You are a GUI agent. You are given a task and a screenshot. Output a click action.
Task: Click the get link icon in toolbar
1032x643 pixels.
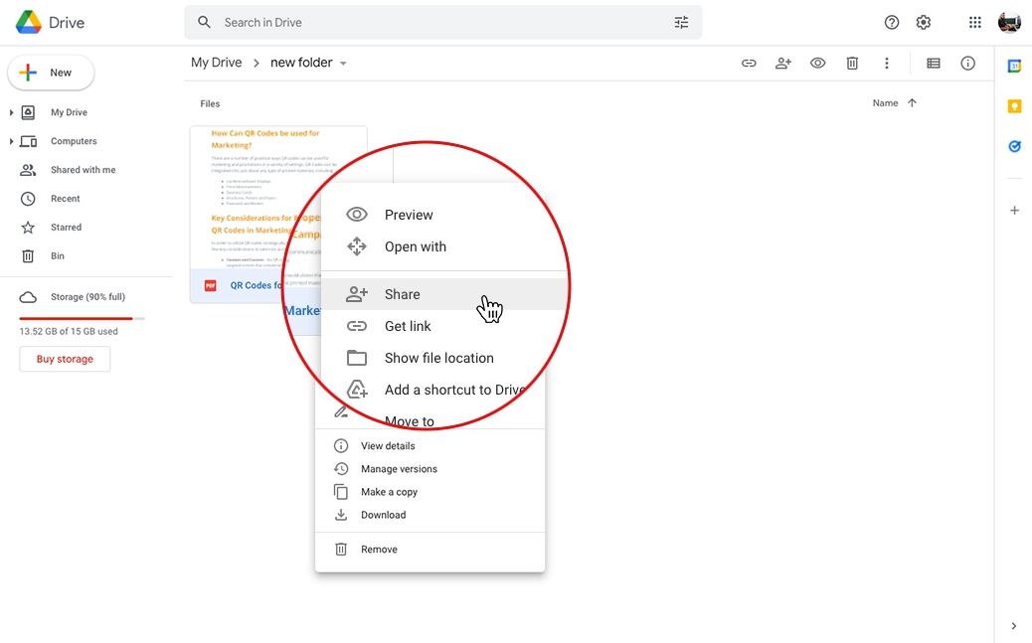click(749, 64)
